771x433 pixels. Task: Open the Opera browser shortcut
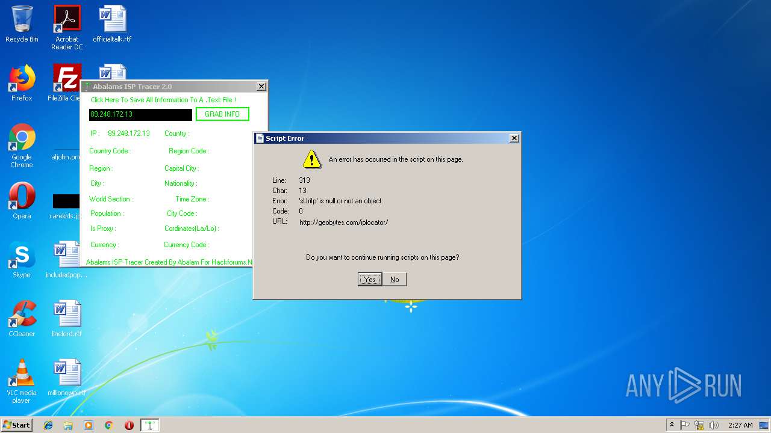click(22, 201)
